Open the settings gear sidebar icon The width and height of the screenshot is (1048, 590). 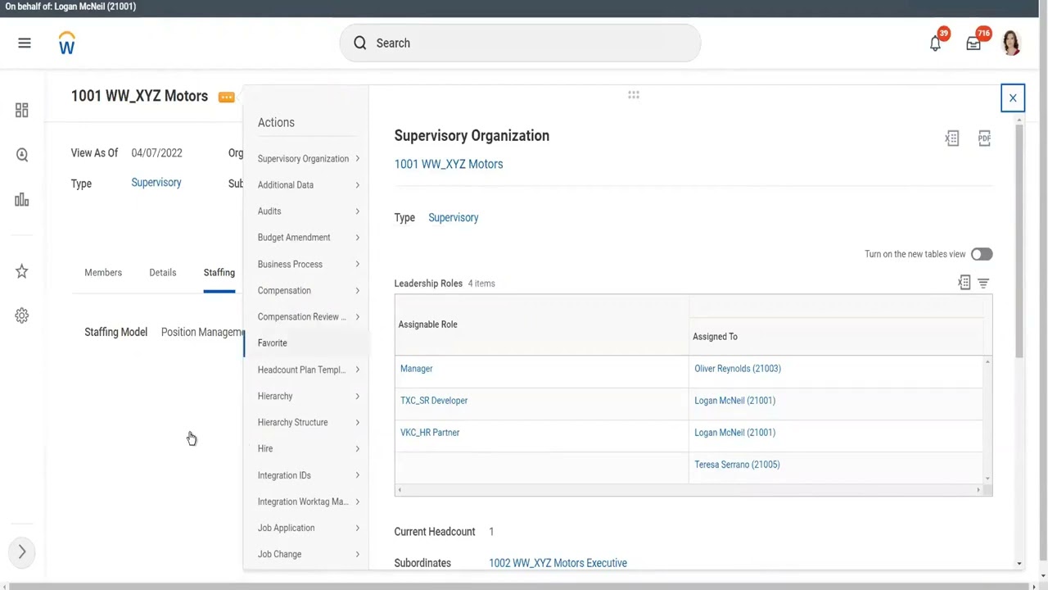[x=22, y=315]
